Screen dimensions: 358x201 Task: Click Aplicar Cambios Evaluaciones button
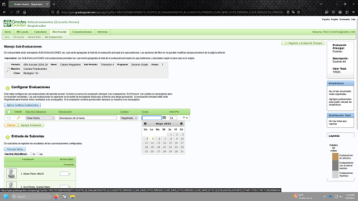point(22,105)
